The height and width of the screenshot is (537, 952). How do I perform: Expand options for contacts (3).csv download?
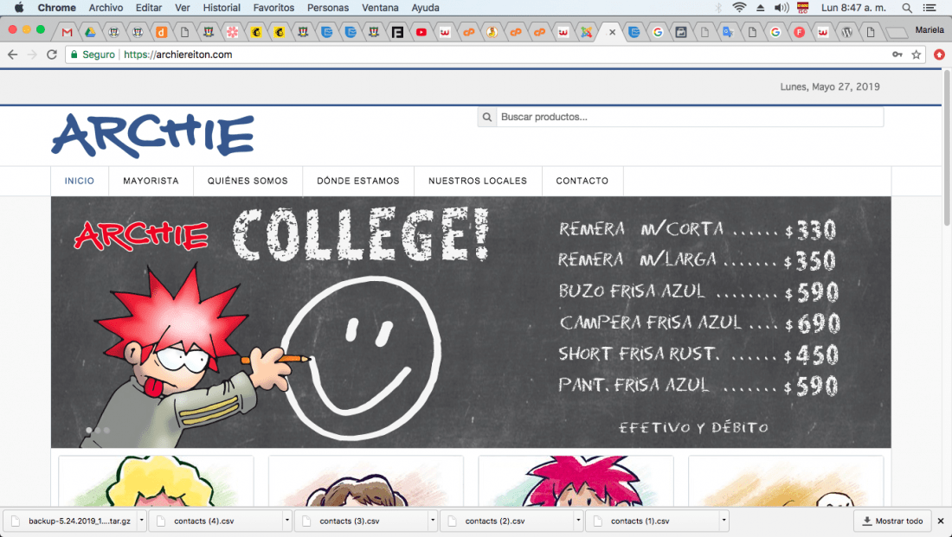point(432,521)
